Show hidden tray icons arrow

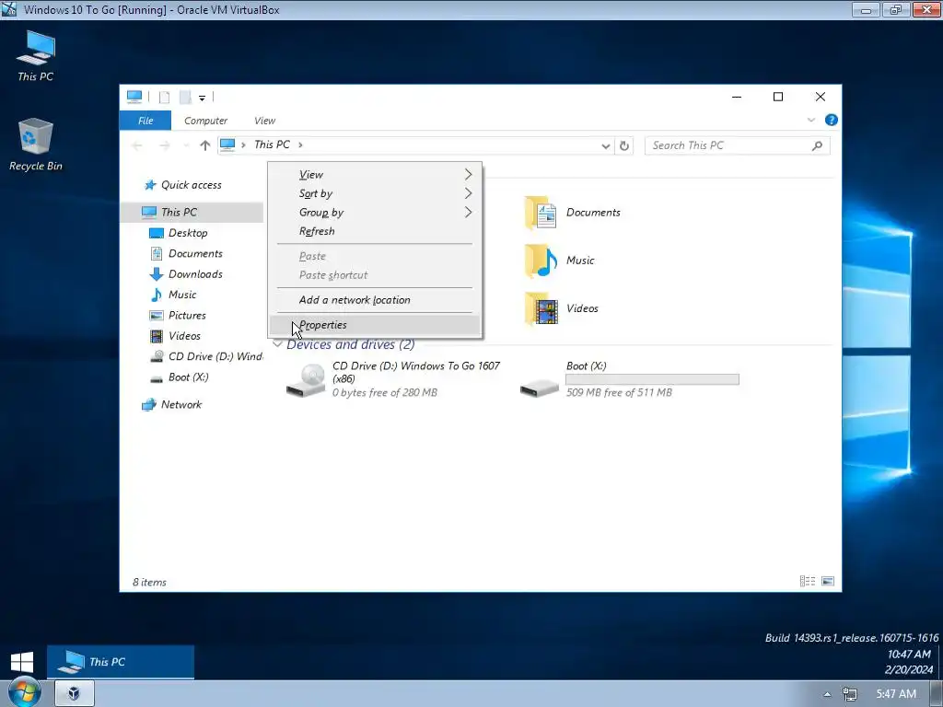click(x=828, y=694)
